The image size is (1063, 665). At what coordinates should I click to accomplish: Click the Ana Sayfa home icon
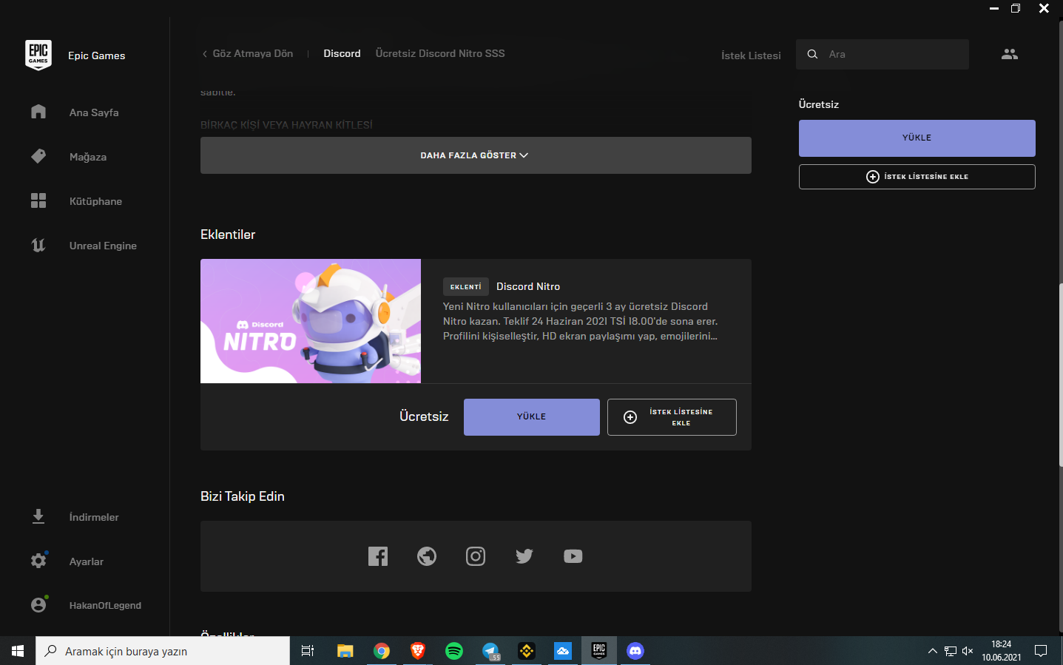coord(38,112)
